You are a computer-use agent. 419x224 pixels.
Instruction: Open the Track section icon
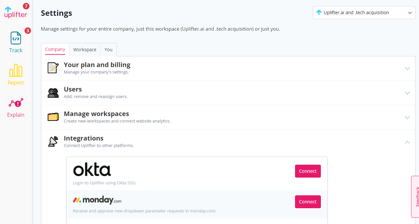point(15,38)
